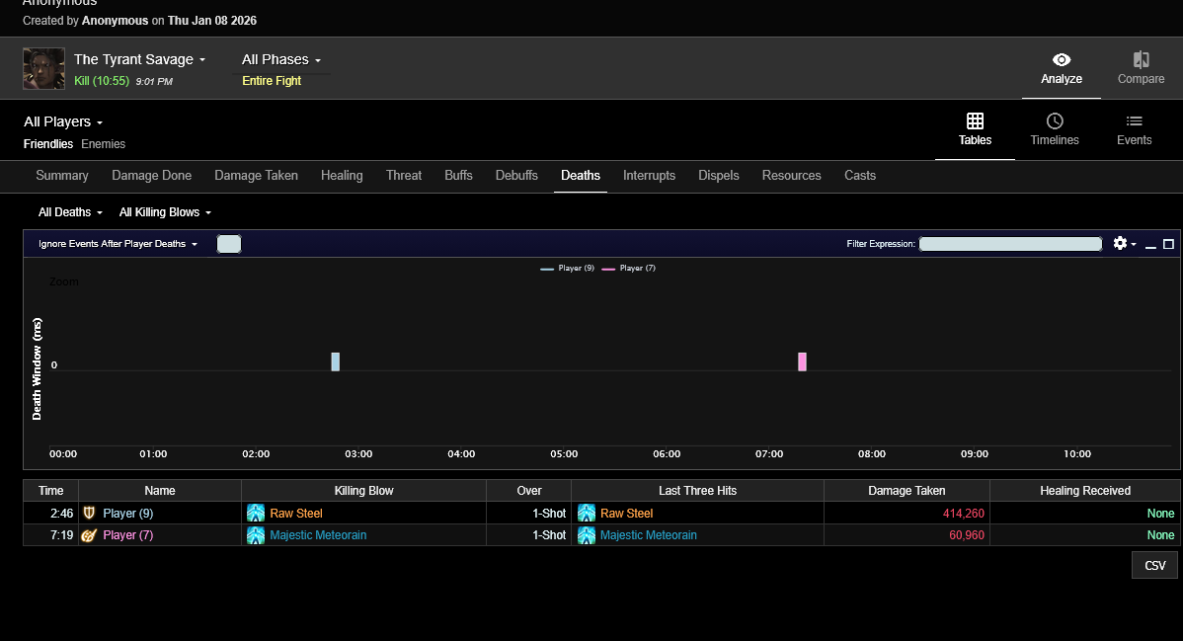Switch to the Debuffs tab
1183x641 pixels.
tap(516, 175)
